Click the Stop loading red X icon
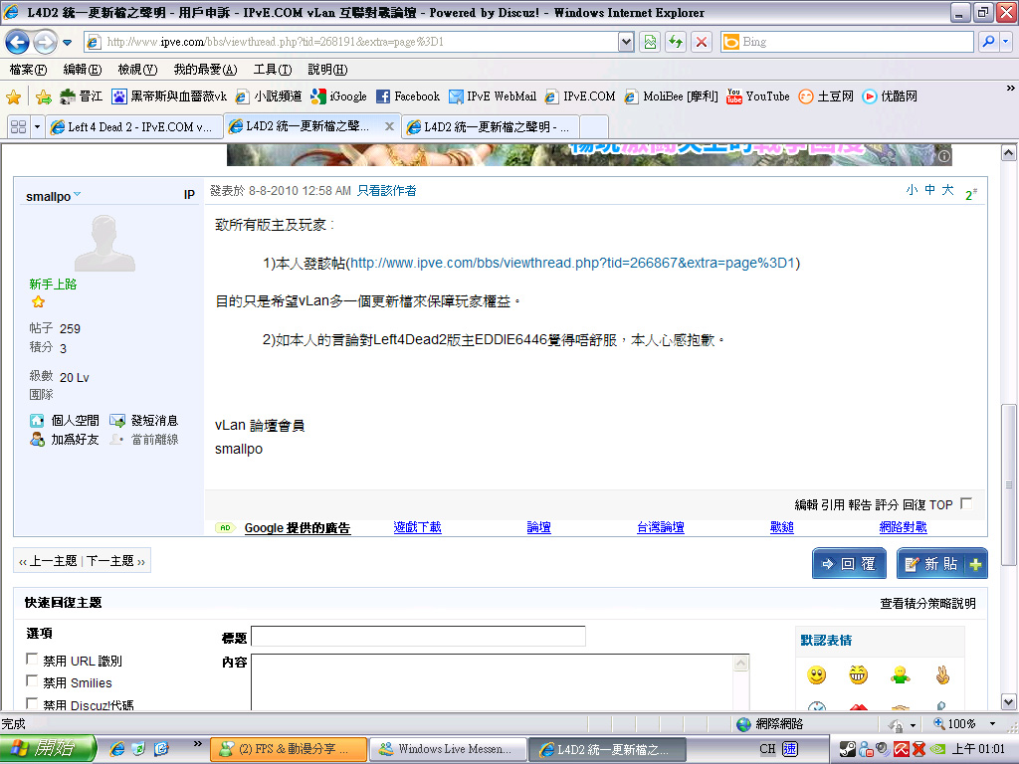This screenshot has height=764, width=1019. pyautogui.click(x=702, y=42)
